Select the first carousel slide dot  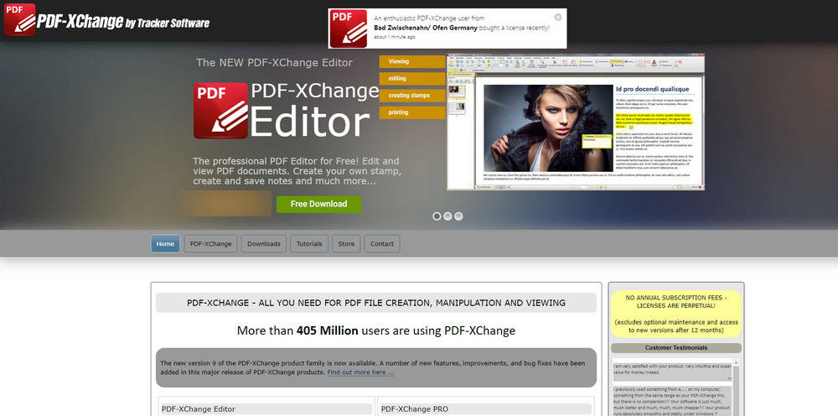437,216
